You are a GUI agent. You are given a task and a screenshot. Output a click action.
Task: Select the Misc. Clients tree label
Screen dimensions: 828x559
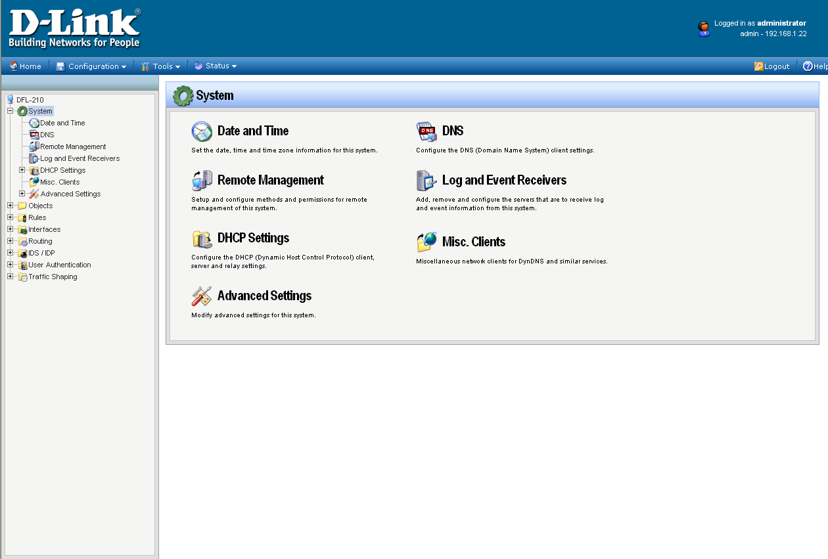click(x=60, y=182)
